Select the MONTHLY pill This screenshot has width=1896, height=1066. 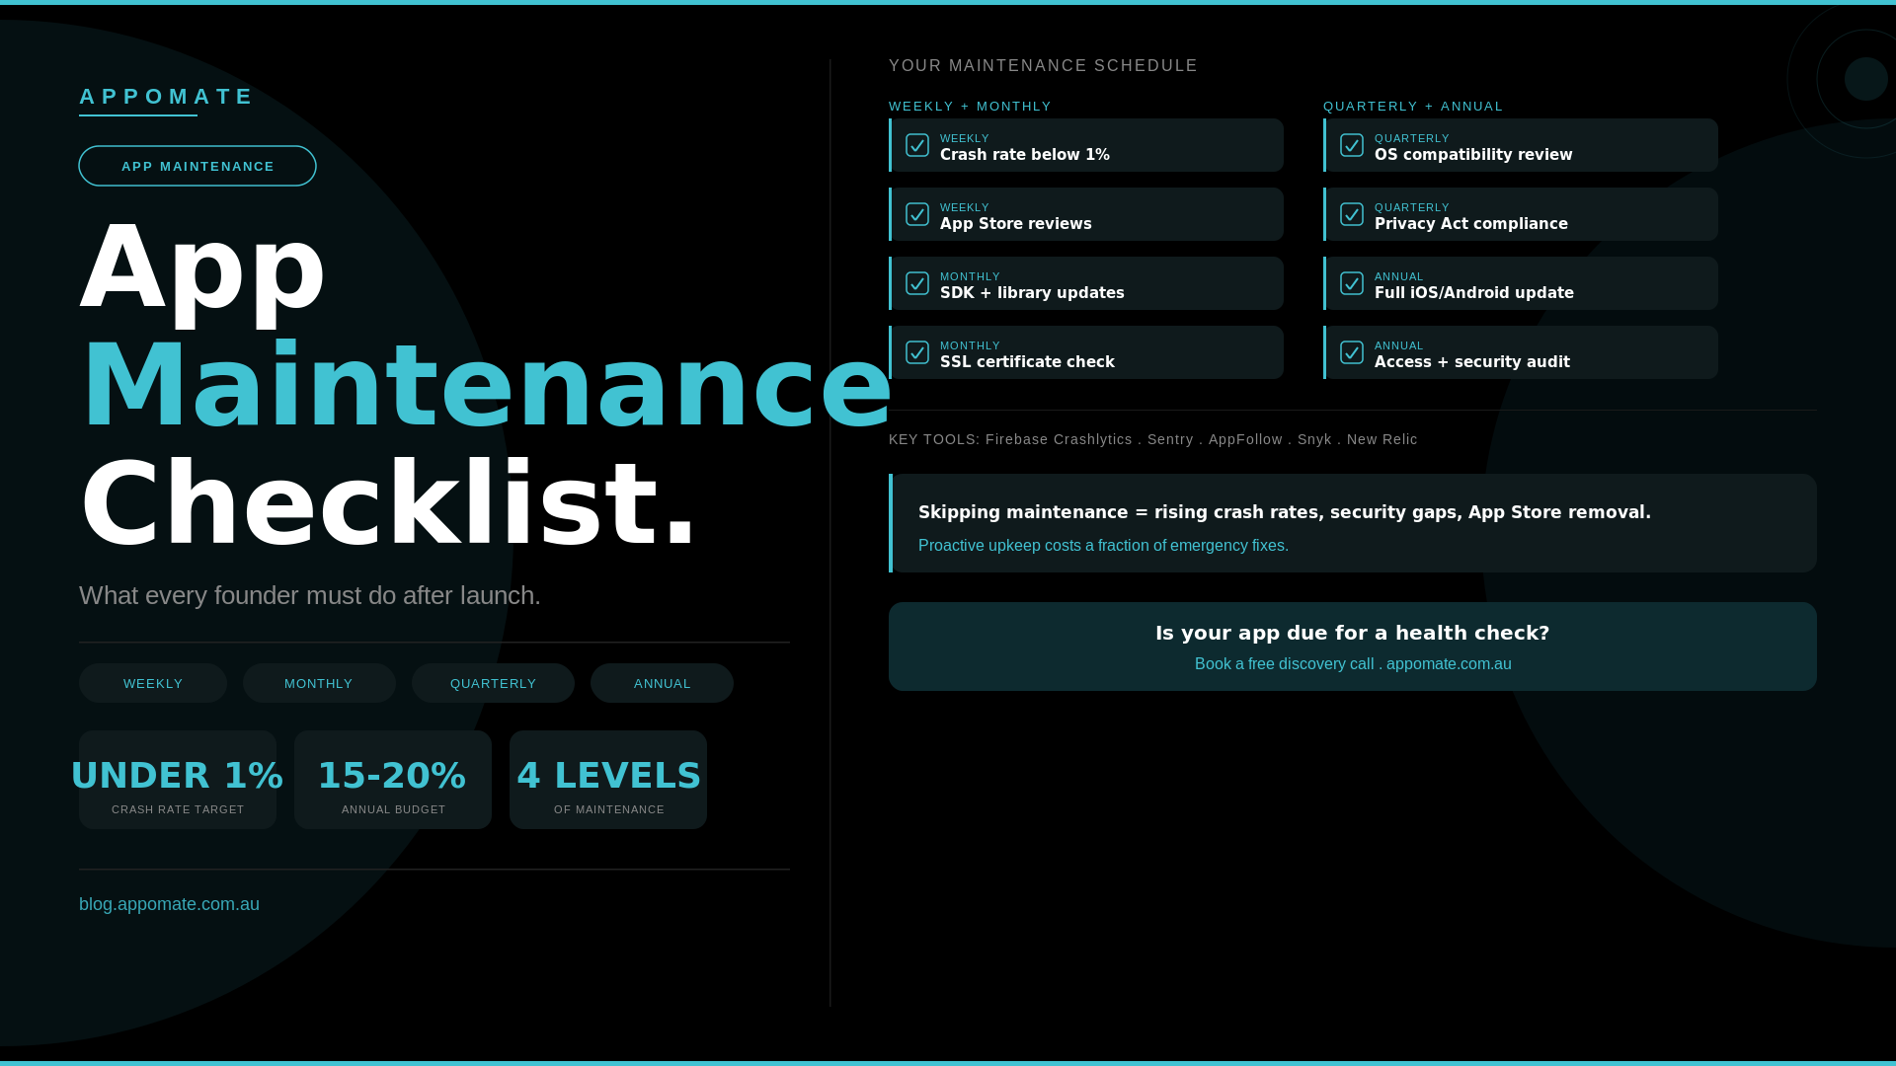(x=319, y=683)
